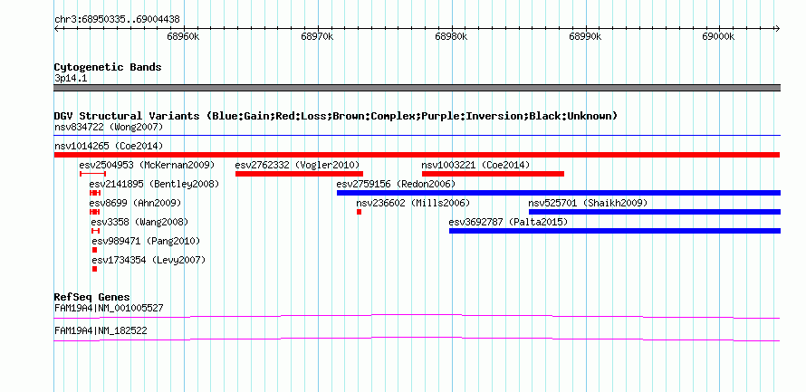Click the esv989471 red square marker
This screenshot has width=806, height=392.
[94, 250]
